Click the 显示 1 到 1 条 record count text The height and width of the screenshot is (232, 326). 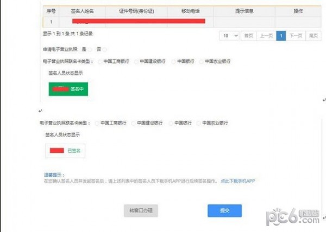[x=68, y=34]
